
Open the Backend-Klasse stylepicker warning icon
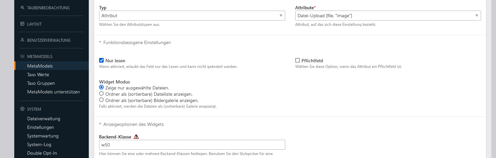coord(136,136)
